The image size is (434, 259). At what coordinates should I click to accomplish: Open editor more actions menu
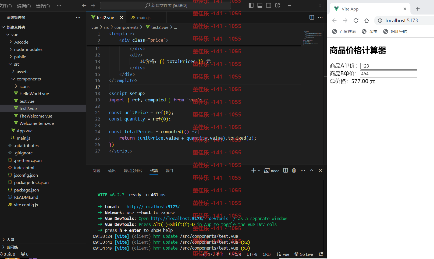tap(320, 17)
